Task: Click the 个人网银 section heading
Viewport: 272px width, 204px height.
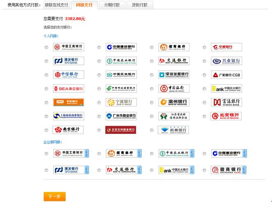Action: point(51,36)
